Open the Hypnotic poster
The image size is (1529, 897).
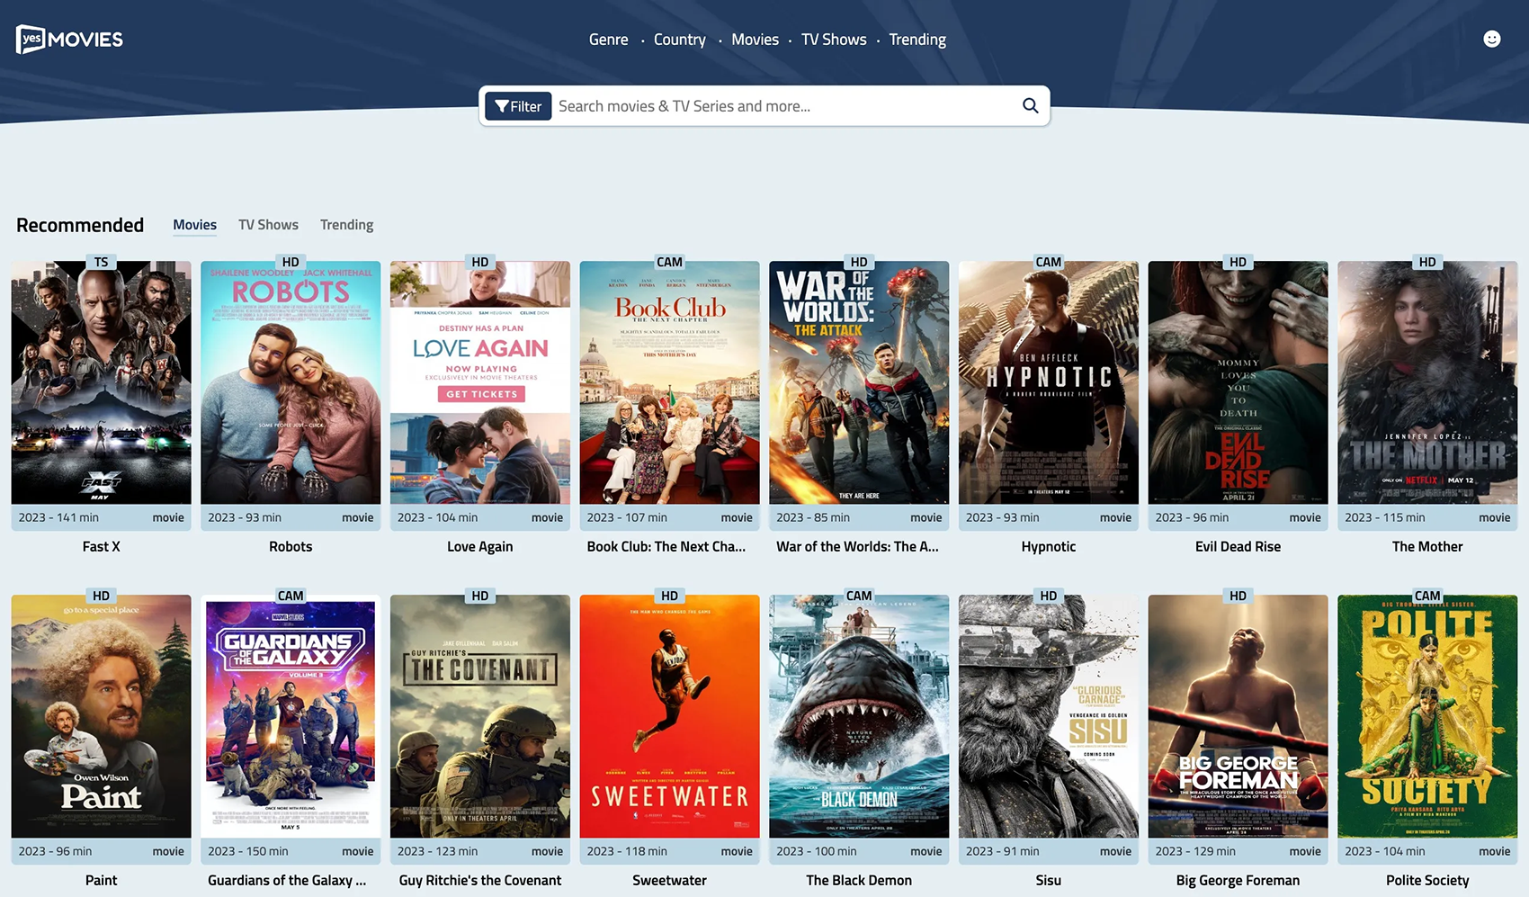[x=1049, y=382]
